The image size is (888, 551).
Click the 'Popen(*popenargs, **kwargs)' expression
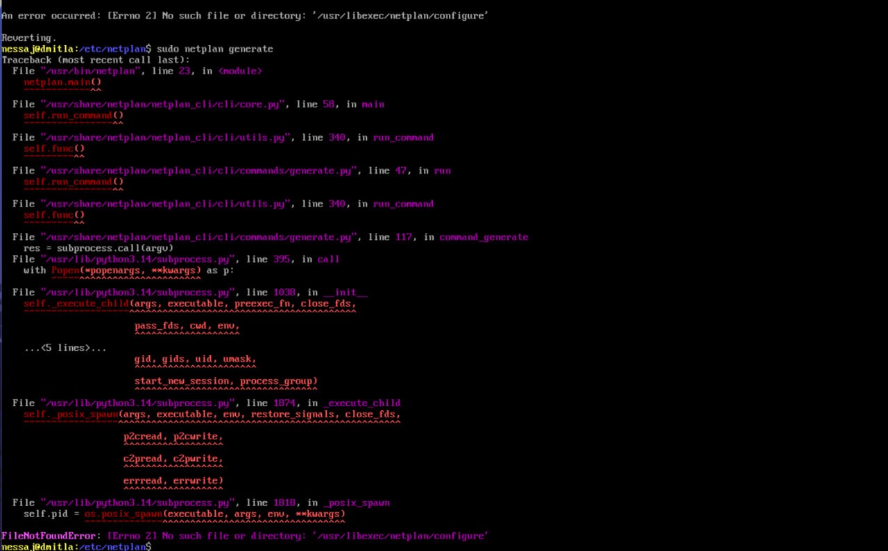126,270
